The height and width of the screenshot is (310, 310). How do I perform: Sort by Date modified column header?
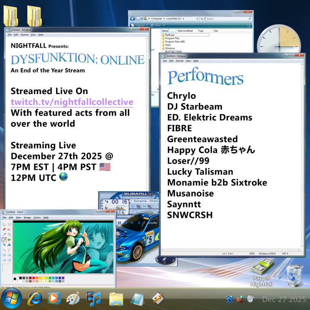point(187,31)
